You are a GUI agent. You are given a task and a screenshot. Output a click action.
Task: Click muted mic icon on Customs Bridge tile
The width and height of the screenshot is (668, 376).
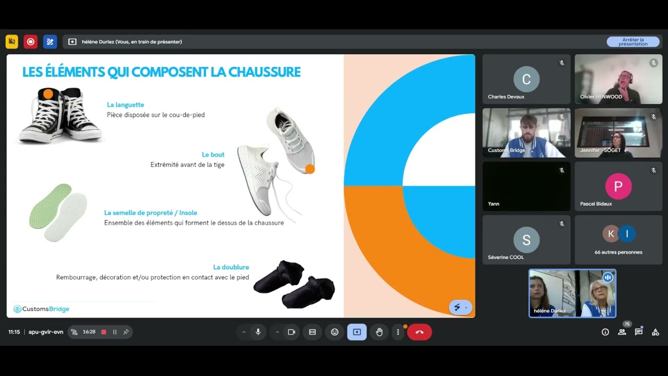pos(562,117)
